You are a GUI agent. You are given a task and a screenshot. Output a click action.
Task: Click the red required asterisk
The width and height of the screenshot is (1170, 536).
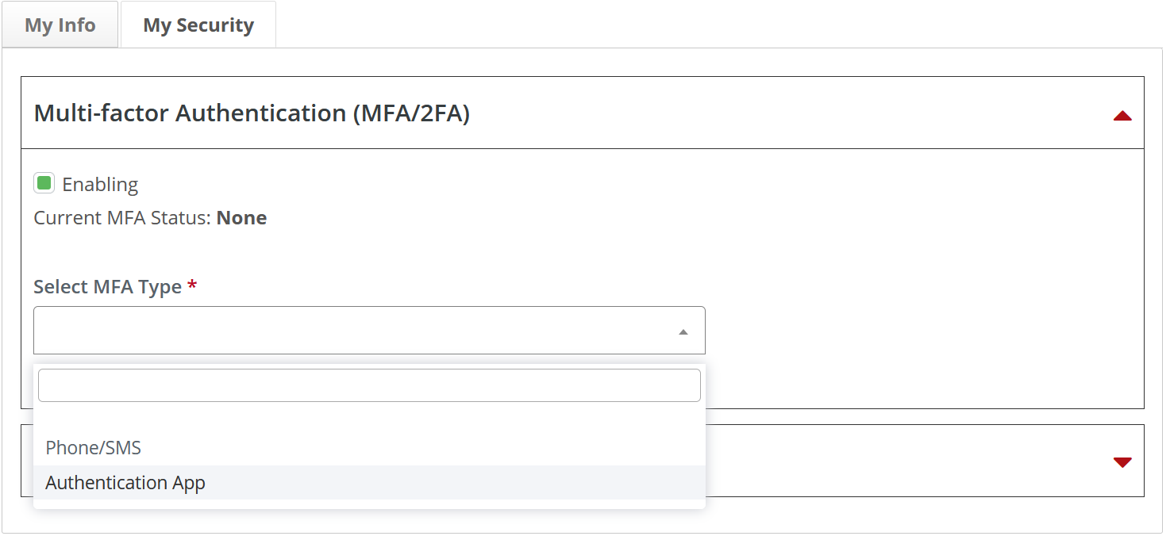(x=192, y=286)
